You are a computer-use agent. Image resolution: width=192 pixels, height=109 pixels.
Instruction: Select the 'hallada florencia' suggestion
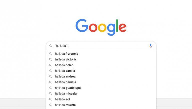[67, 54]
